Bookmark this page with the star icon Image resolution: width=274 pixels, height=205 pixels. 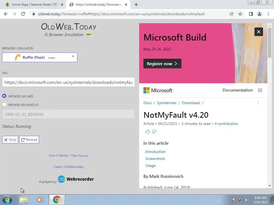coord(240,14)
